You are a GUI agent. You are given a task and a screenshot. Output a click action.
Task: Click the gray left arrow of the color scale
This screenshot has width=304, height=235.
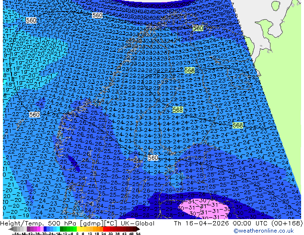[x=11, y=229]
